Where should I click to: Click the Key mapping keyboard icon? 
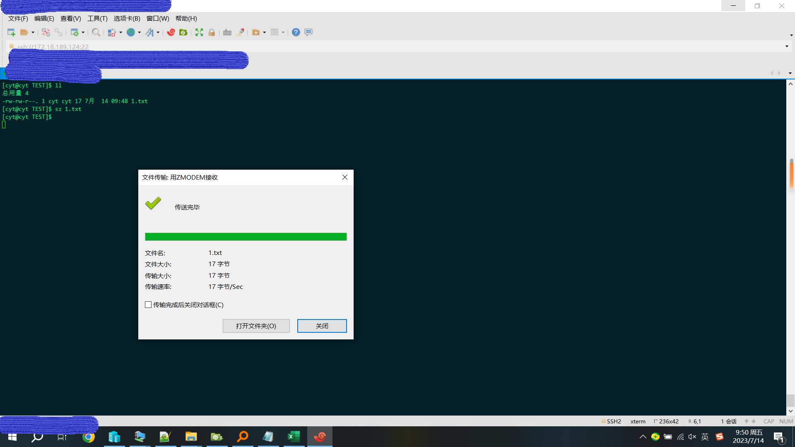click(227, 32)
